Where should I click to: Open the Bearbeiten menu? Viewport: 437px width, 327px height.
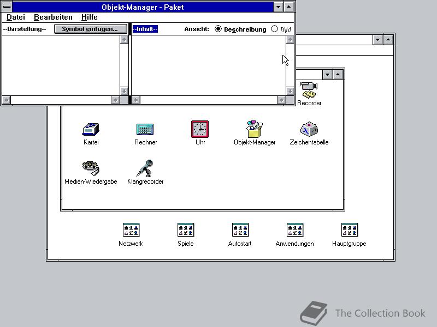pyautogui.click(x=53, y=17)
